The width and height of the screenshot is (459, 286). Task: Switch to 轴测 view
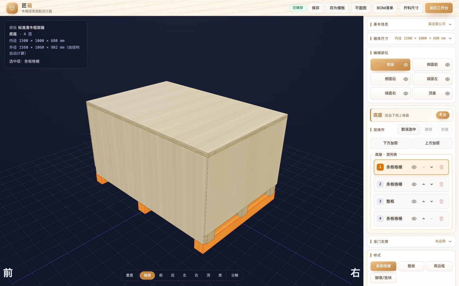[147, 275]
